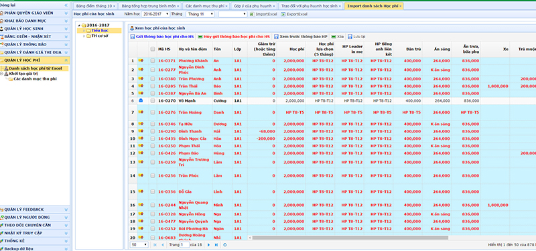Viewport: 536px width, 251px height.
Task: Click the status flag icon in row 9
Action: 141,131
